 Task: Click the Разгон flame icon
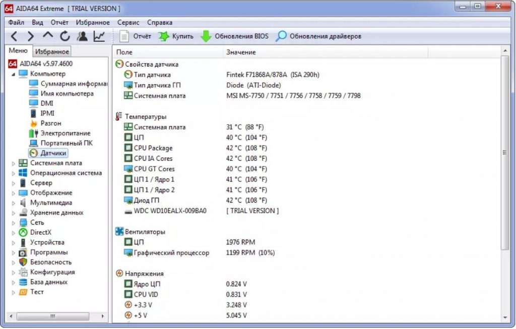point(34,123)
